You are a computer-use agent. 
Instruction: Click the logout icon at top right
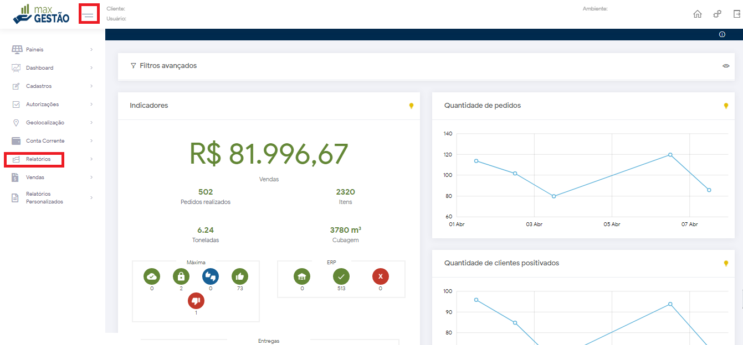[x=737, y=14]
